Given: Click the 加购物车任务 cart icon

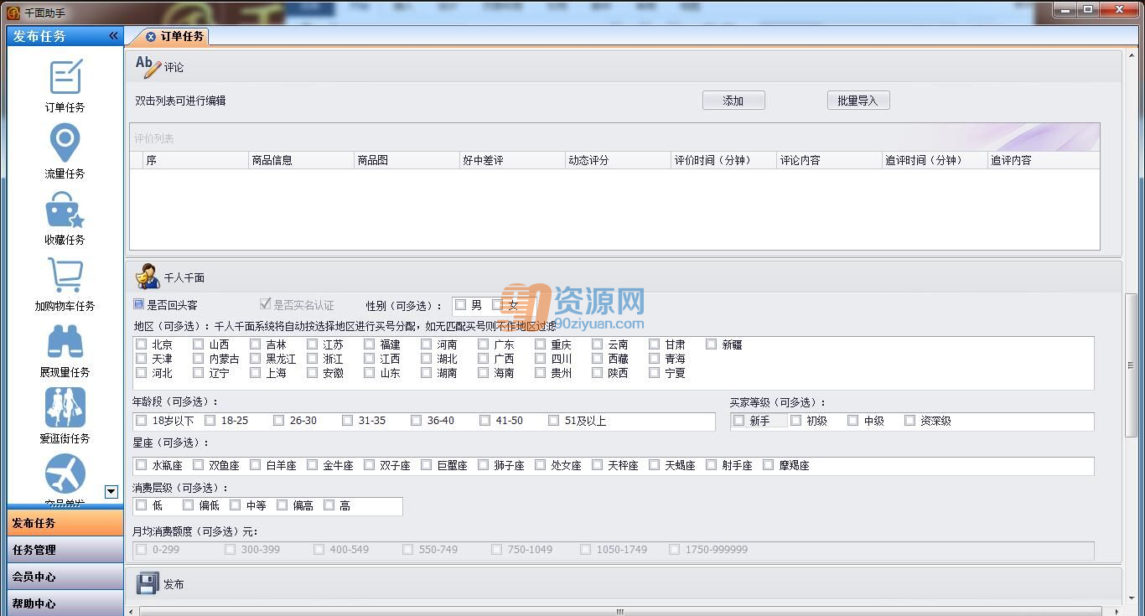Looking at the screenshot, I should [x=65, y=276].
